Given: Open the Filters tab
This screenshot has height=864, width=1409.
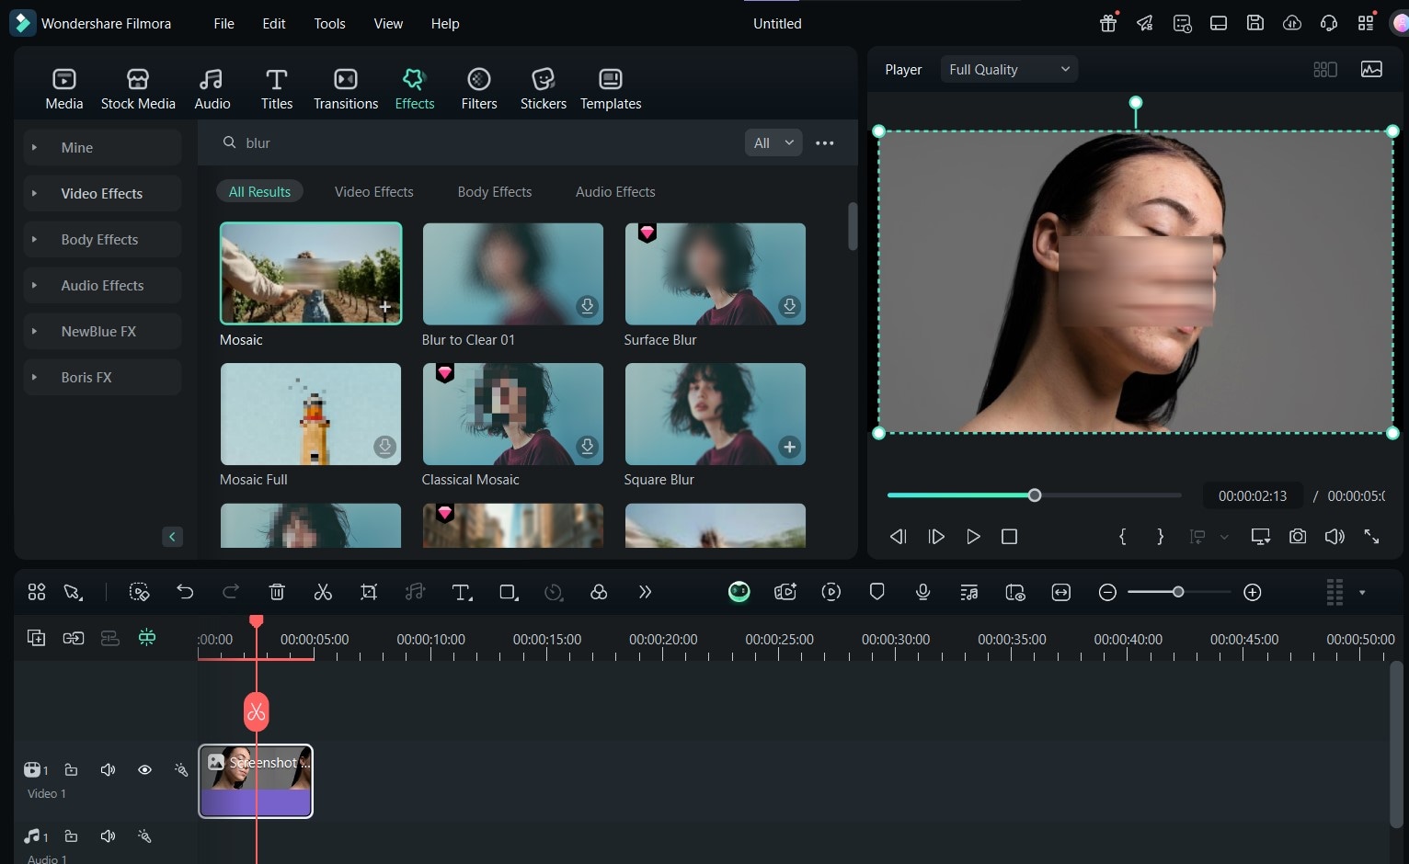Looking at the screenshot, I should (479, 89).
